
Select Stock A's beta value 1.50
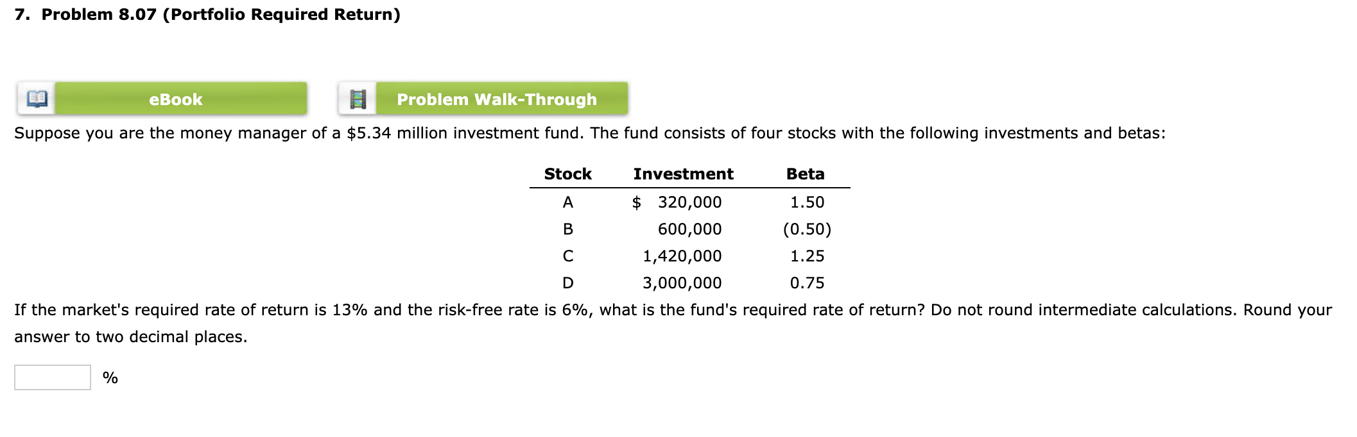[x=807, y=202]
